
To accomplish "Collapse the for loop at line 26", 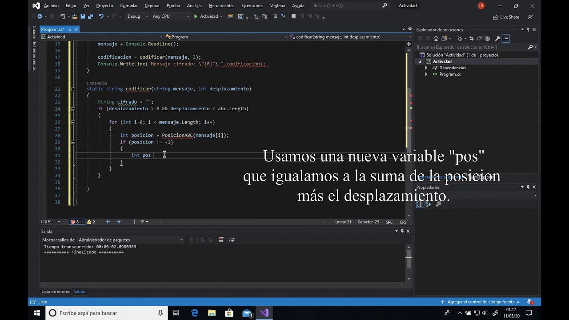I will tap(73, 122).
